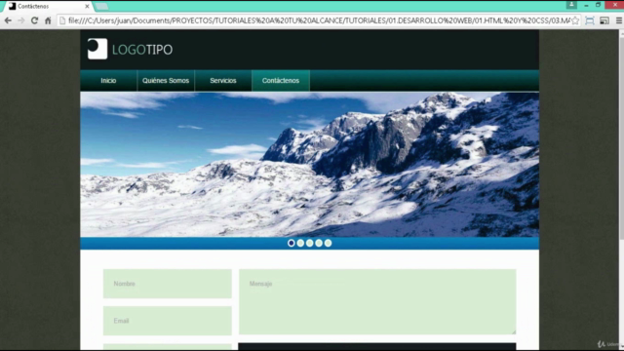The image size is (624, 351).
Task: Click the screen capture extension icon
Action: [590, 20]
